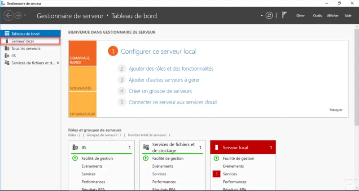Image resolution: width=359 pixels, height=191 pixels.
Task: Click Serveur local tile header icon
Action: click(x=216, y=148)
